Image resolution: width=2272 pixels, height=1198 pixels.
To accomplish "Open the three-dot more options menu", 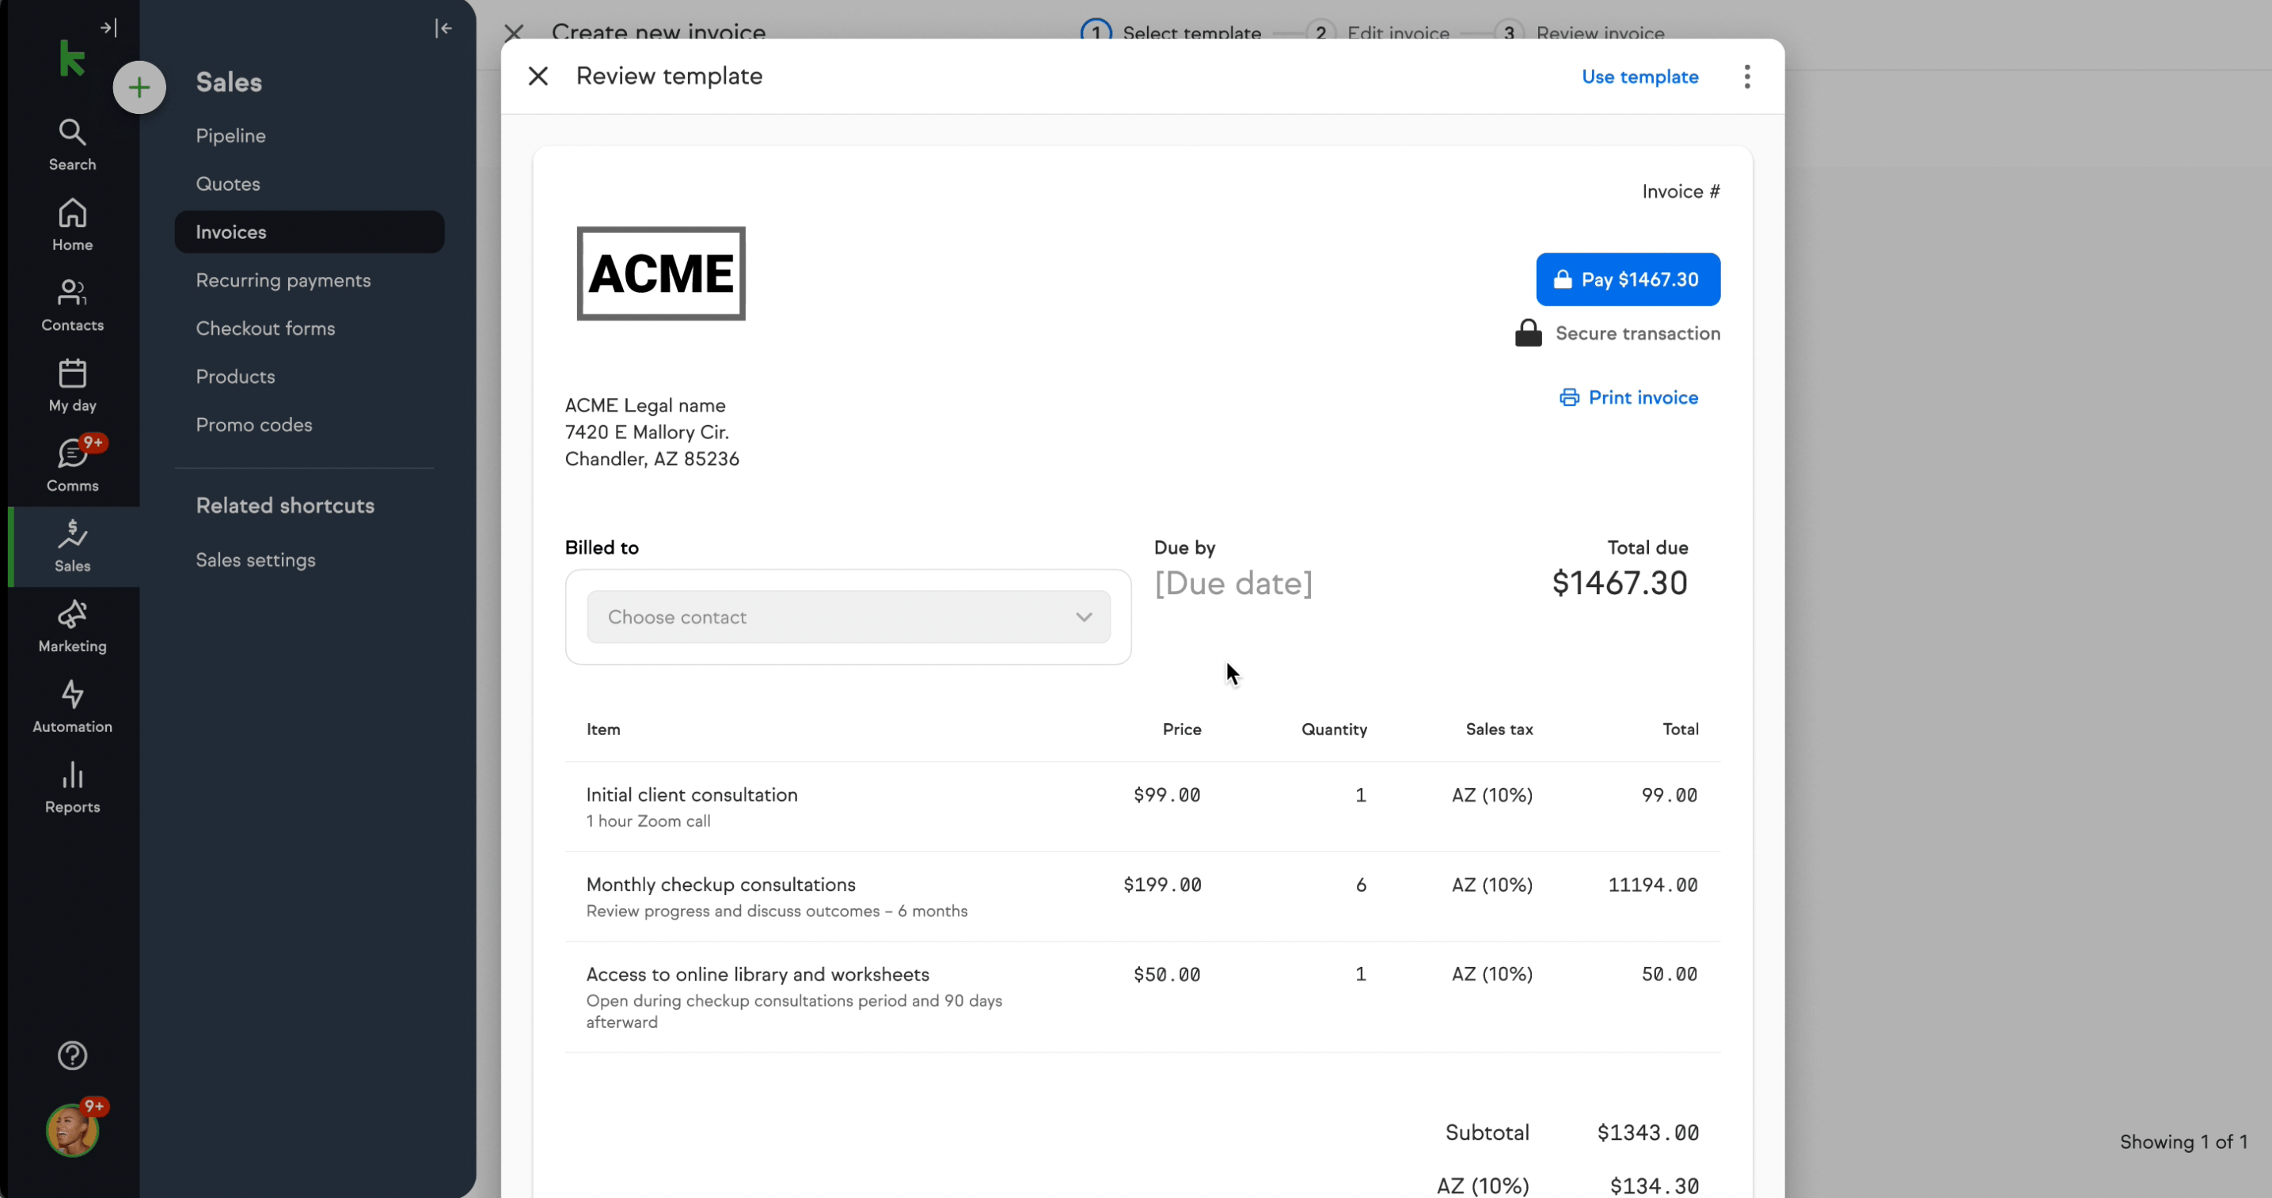I will (x=1746, y=77).
